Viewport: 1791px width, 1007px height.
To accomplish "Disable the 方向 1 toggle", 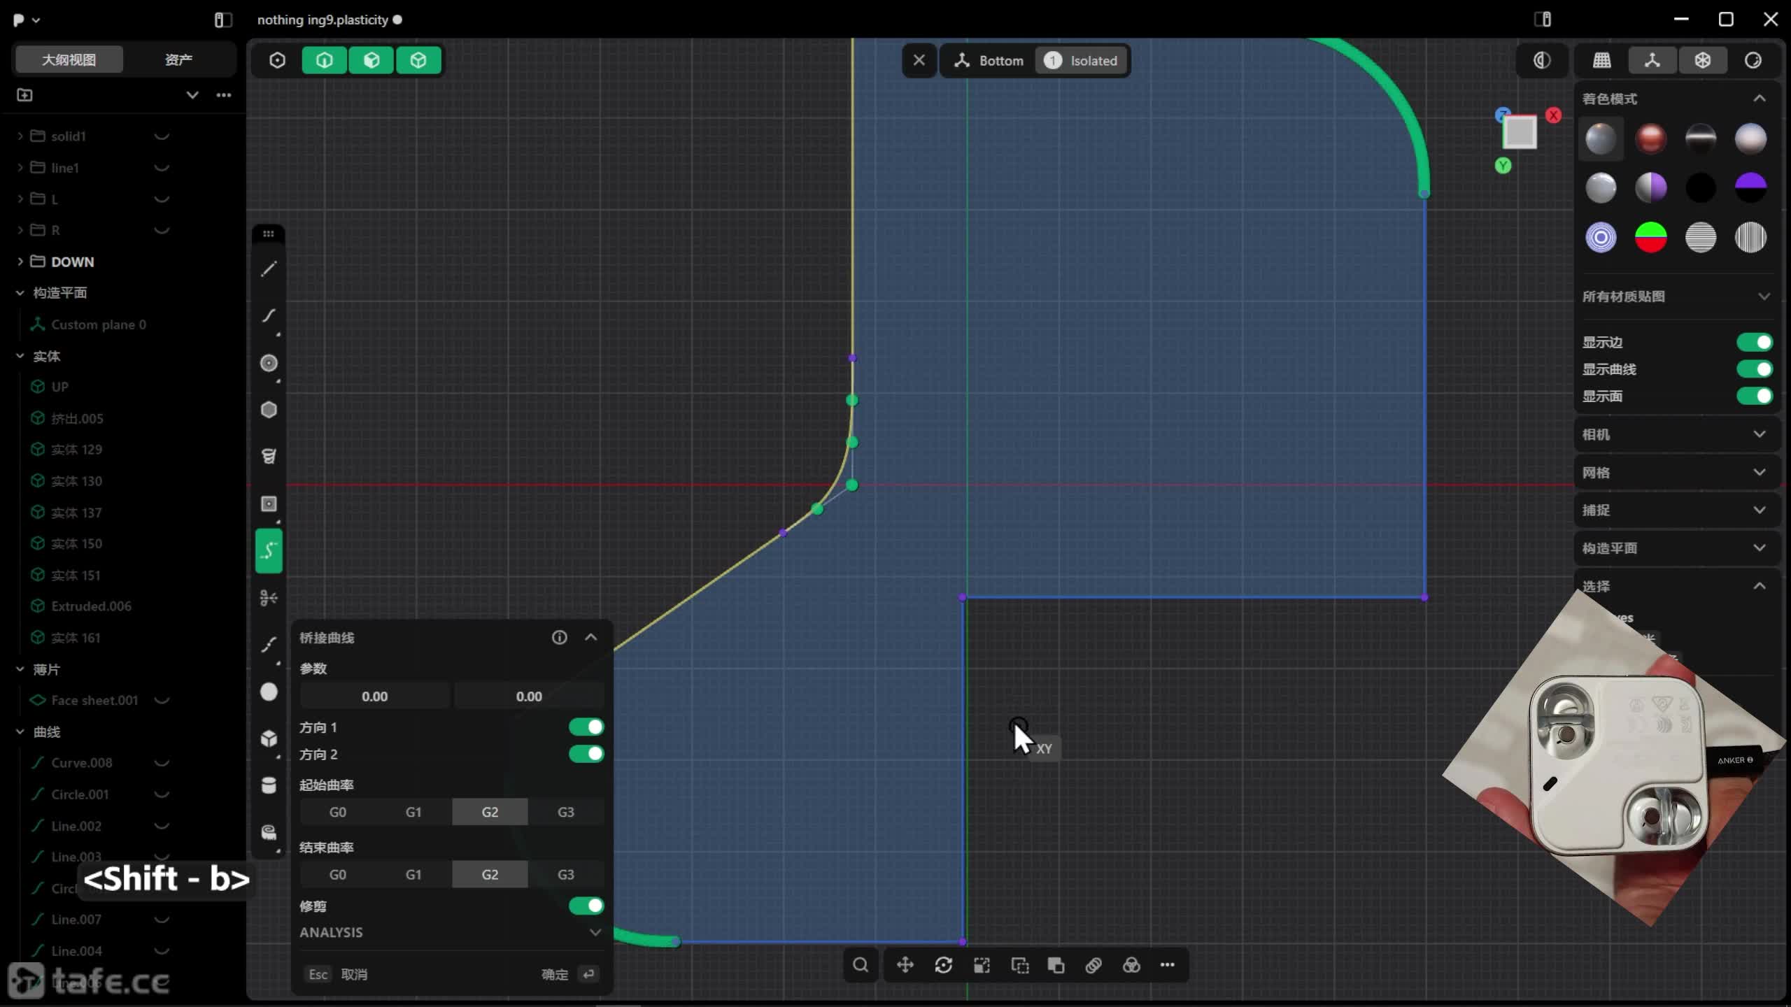I will pyautogui.click(x=586, y=727).
